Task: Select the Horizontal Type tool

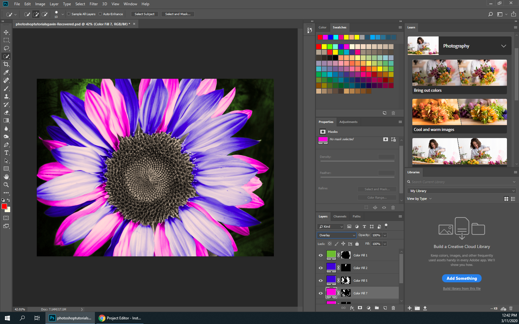Action: click(x=6, y=153)
